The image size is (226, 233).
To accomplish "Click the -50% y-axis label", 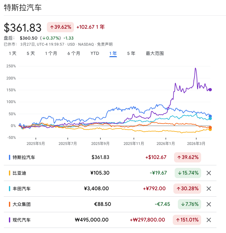I will coord(11,138).
